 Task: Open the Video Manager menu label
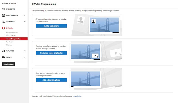click(12, 15)
